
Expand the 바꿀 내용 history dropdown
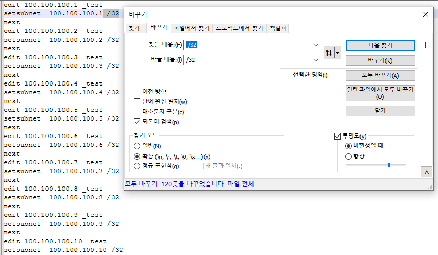tap(316, 60)
